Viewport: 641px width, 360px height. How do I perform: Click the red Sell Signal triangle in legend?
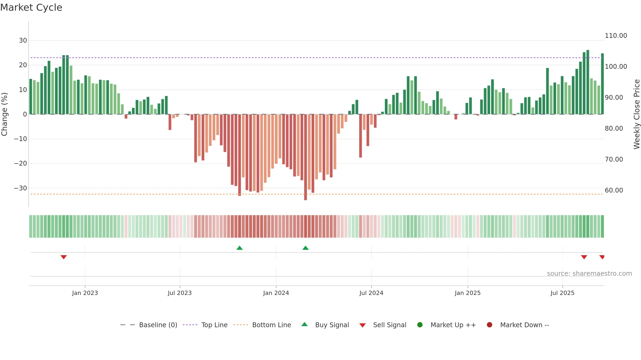pyautogui.click(x=362, y=325)
